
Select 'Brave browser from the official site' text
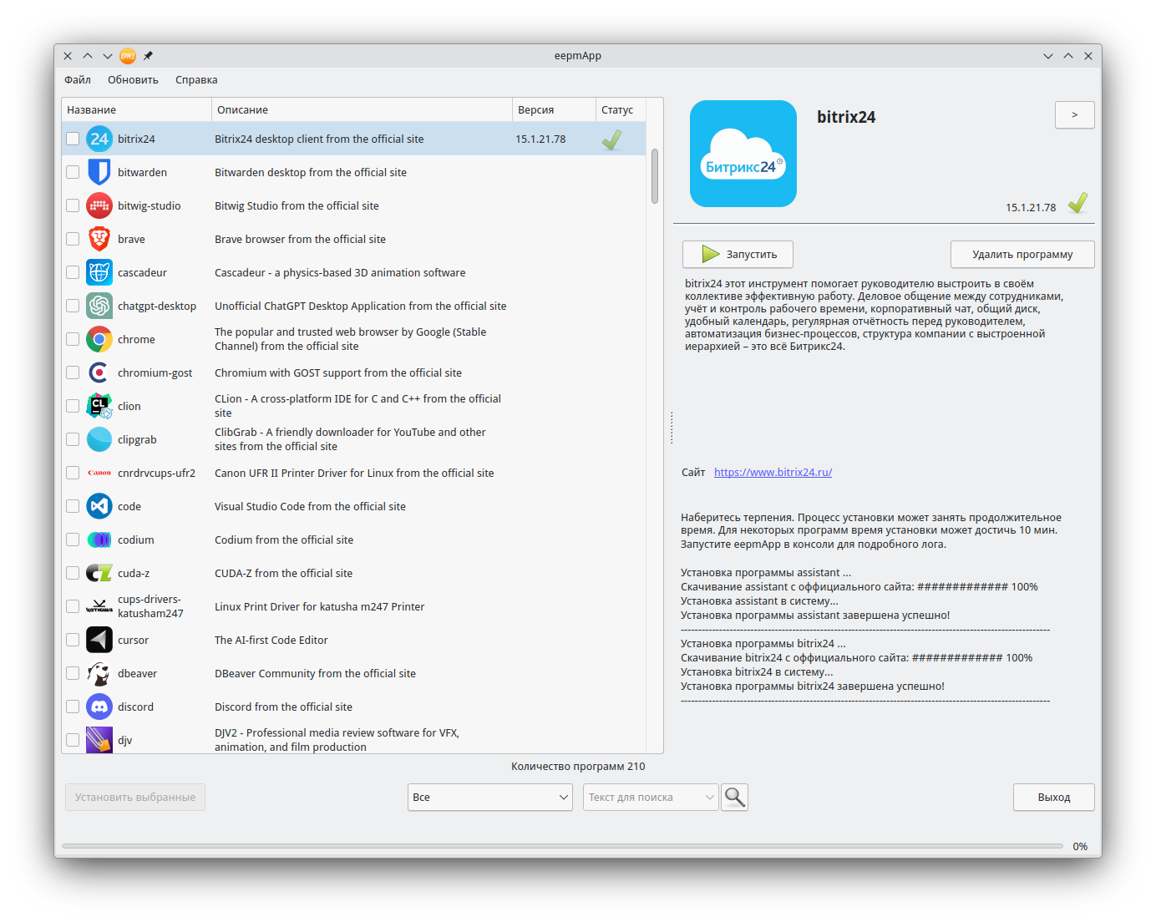(x=300, y=239)
